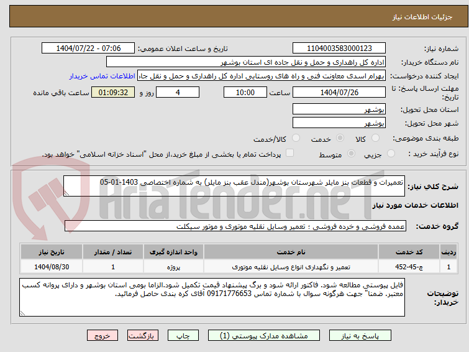This screenshot has width=469, height=352.
Task: Click the بازگشت back button
Action: coord(143,336)
